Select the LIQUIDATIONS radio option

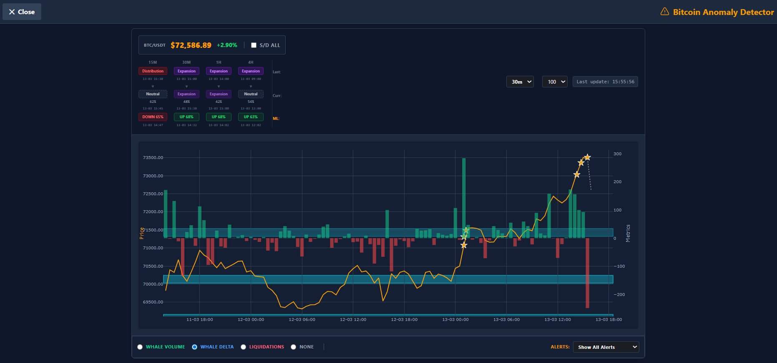pos(244,347)
